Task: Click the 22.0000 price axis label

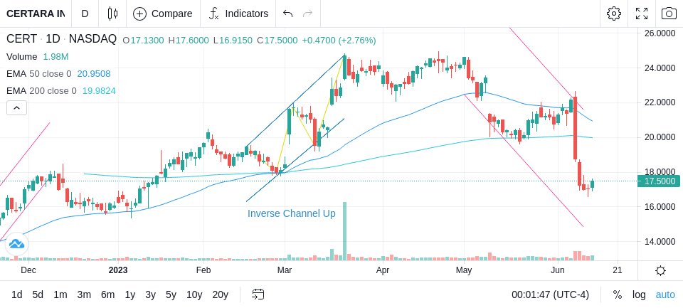Action: click(x=660, y=102)
